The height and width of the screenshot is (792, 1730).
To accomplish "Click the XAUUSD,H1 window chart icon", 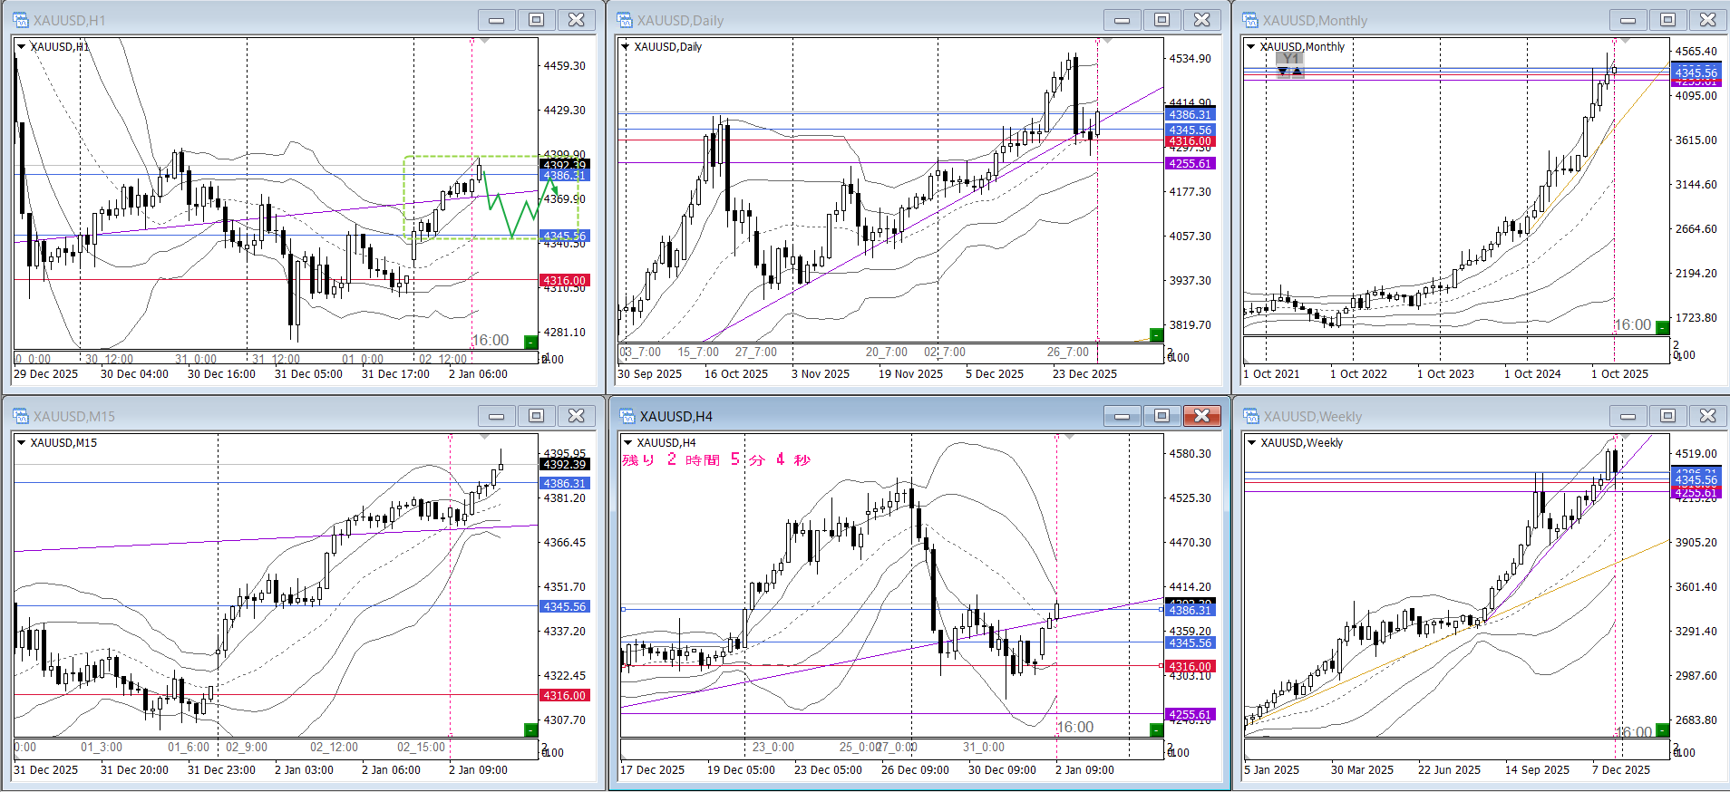I will pyautogui.click(x=21, y=20).
